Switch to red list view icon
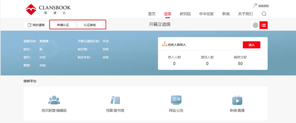Viewport: 296px width, 123px height. pyautogui.click(x=263, y=25)
